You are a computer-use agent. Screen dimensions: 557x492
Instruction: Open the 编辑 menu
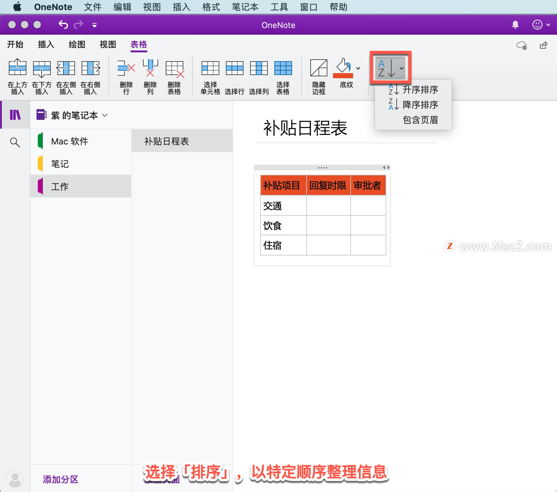pyautogui.click(x=122, y=7)
